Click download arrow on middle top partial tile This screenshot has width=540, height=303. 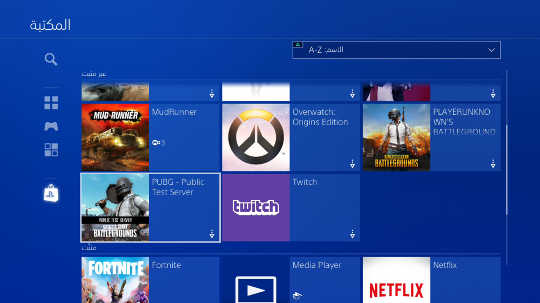click(x=352, y=94)
